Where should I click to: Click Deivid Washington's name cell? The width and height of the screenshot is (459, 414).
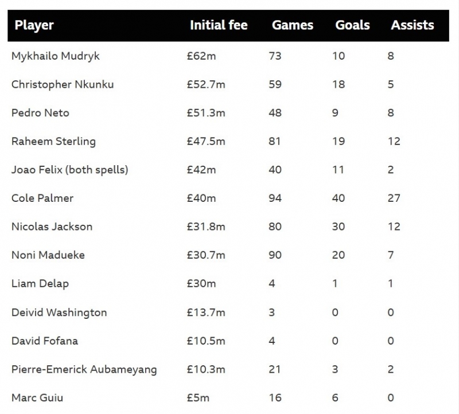coord(59,313)
